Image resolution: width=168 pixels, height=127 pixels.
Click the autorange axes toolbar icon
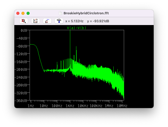click(35, 21)
